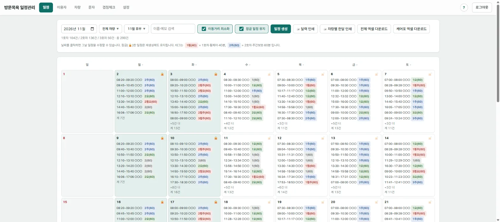Expand the 화 weekday header dropdown
The height and width of the screenshot is (222, 500).
pyautogui.click(x=194, y=65)
